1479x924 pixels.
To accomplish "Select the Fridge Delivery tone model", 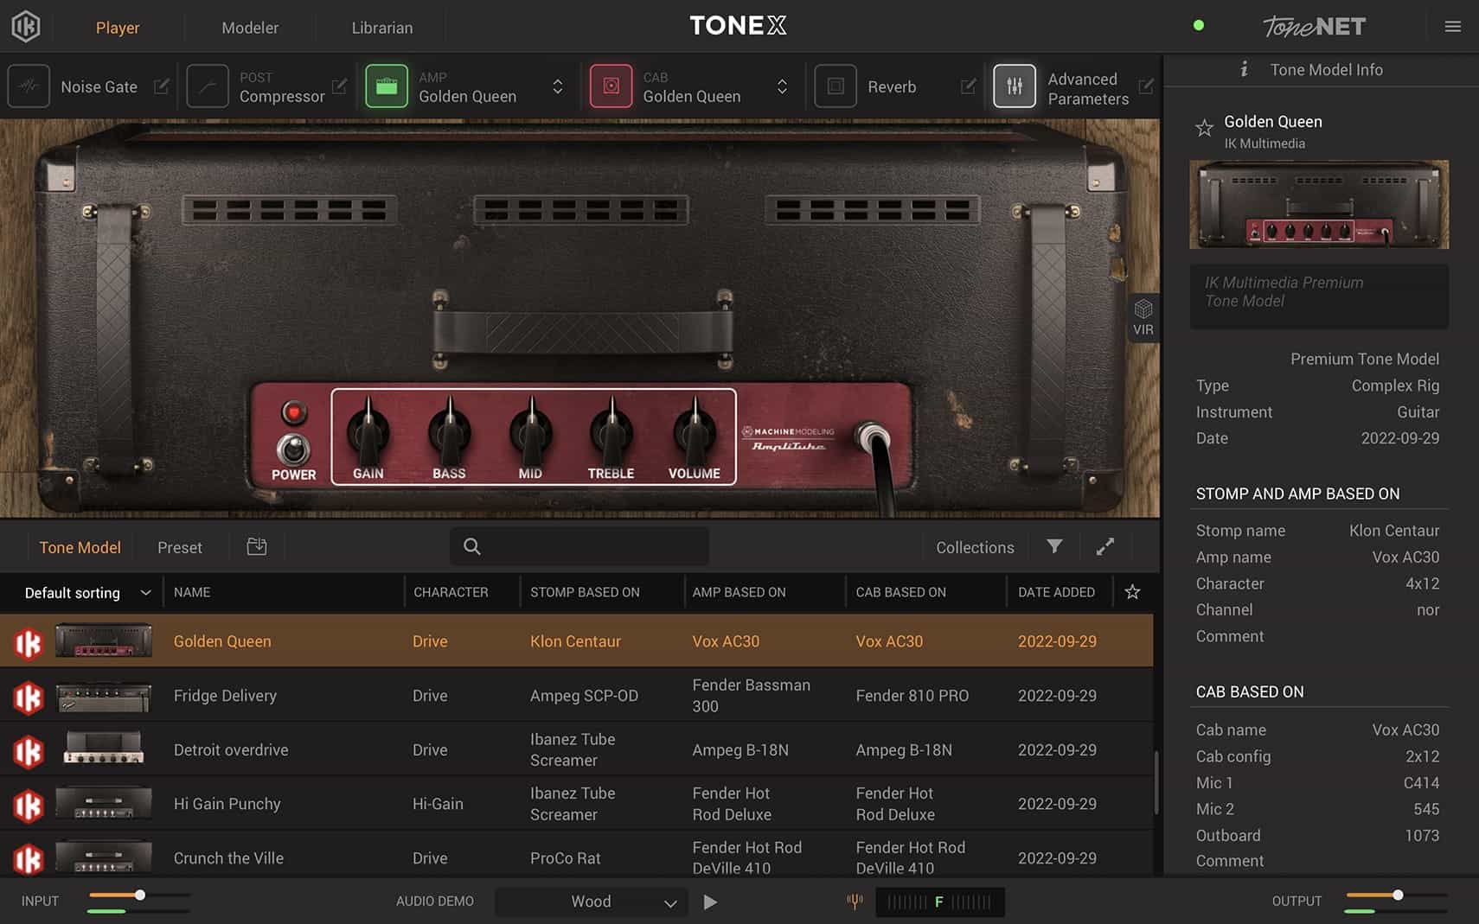I will click(577, 696).
